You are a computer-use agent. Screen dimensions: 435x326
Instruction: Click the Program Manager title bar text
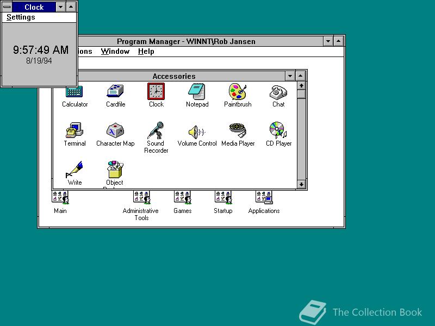(186, 41)
